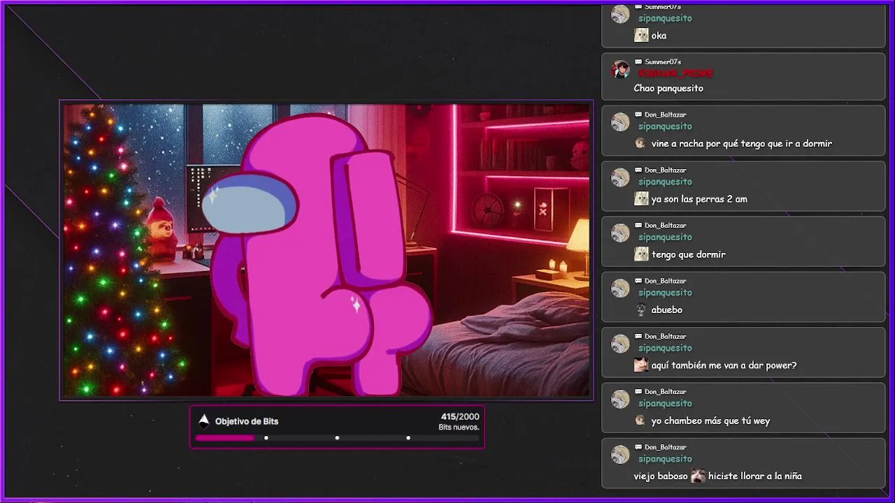Click the sunglasses cat emote before "aquí también"

point(641,365)
